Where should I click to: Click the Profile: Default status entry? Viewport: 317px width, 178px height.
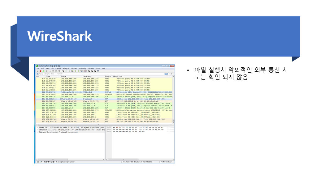click(x=166, y=162)
